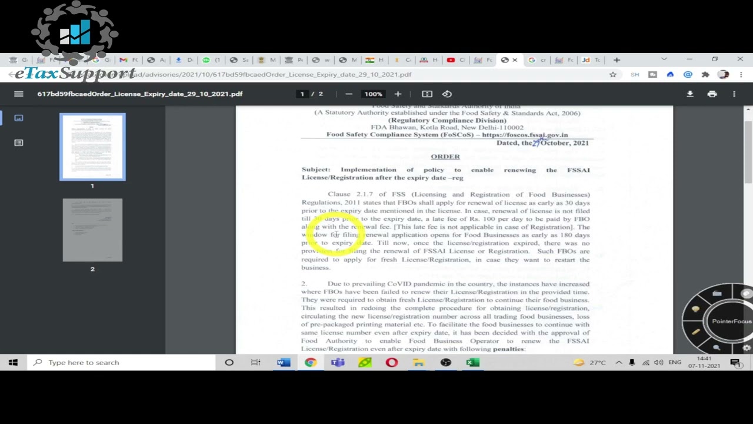This screenshot has height=424, width=753.
Task: Open Microsoft Word from taskbar
Action: [x=284, y=362]
